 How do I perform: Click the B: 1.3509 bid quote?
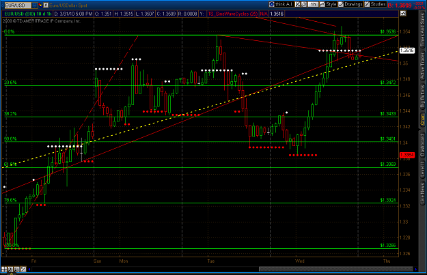(x=399, y=5)
